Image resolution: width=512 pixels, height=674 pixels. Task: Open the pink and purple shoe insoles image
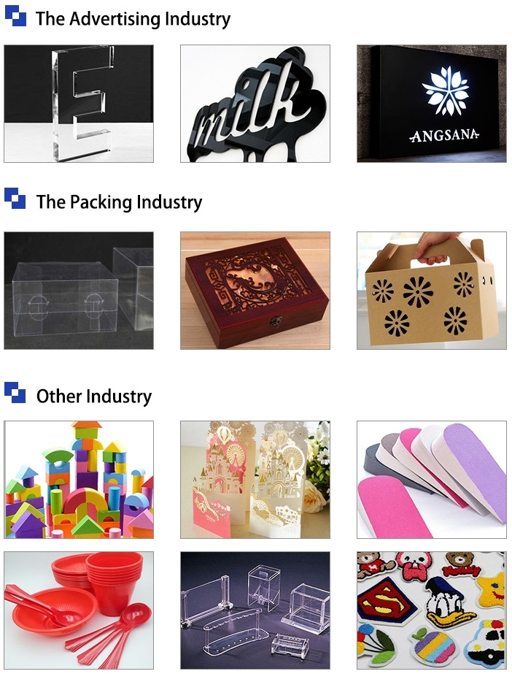(x=432, y=480)
